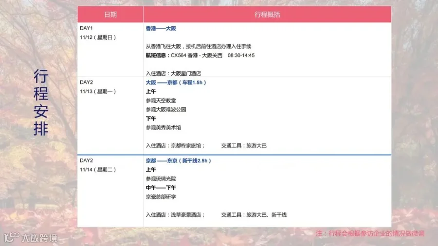Select 参观美秀美术馆 entry
Viewport: 438px width, 246px height.
(x=164, y=128)
